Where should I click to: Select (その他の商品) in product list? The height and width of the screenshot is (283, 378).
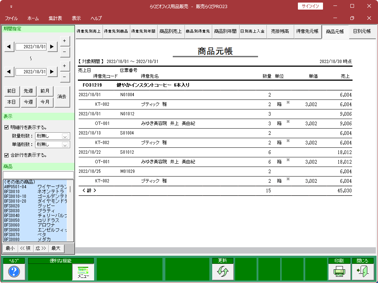(35, 182)
